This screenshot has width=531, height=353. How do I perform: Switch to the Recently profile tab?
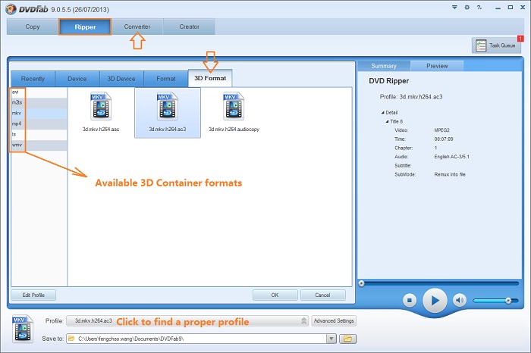pos(33,79)
